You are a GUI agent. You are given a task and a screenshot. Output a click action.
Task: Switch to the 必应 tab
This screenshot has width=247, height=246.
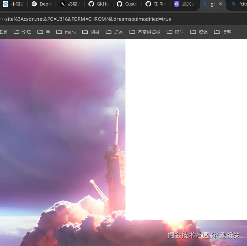coord(70,4)
